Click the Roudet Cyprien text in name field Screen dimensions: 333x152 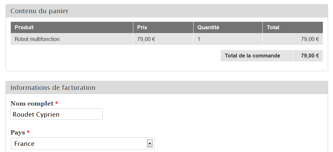(36, 114)
